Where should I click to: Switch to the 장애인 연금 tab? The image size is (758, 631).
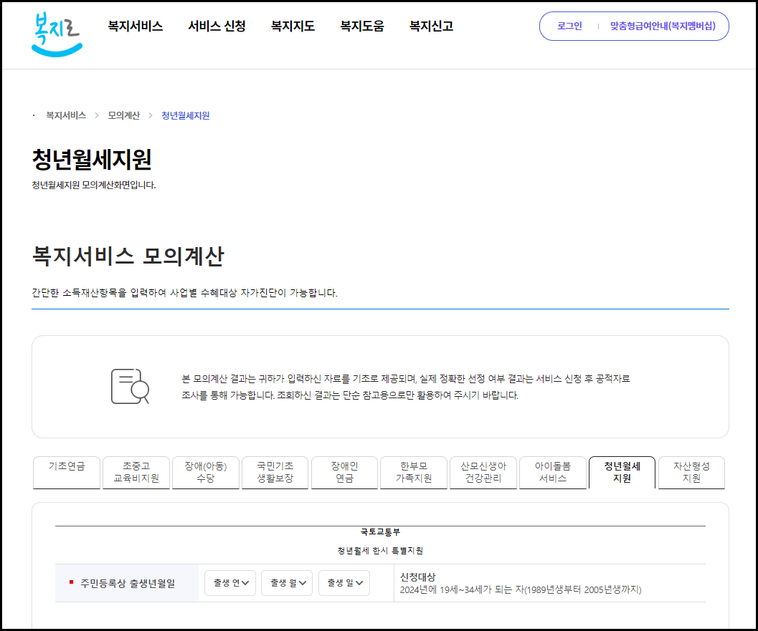[x=344, y=472]
